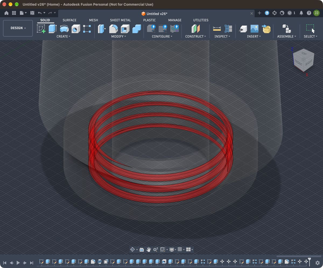This screenshot has width=323, height=268.
Task: Expand the CONSTRUCT menu
Action: [x=196, y=36]
